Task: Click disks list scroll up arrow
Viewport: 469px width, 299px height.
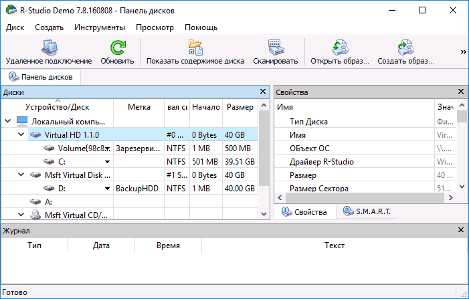Action: click(x=264, y=105)
